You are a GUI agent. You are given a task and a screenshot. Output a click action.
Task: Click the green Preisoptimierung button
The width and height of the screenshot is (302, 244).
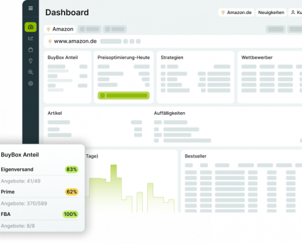pos(123,96)
